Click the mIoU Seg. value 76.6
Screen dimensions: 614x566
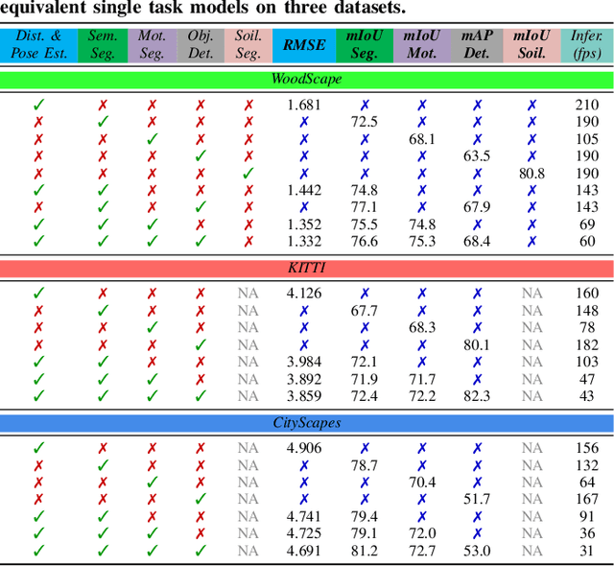click(x=365, y=241)
